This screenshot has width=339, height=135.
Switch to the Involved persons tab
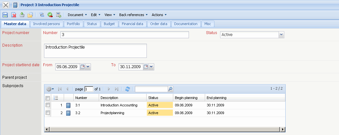pyautogui.click(x=47, y=24)
